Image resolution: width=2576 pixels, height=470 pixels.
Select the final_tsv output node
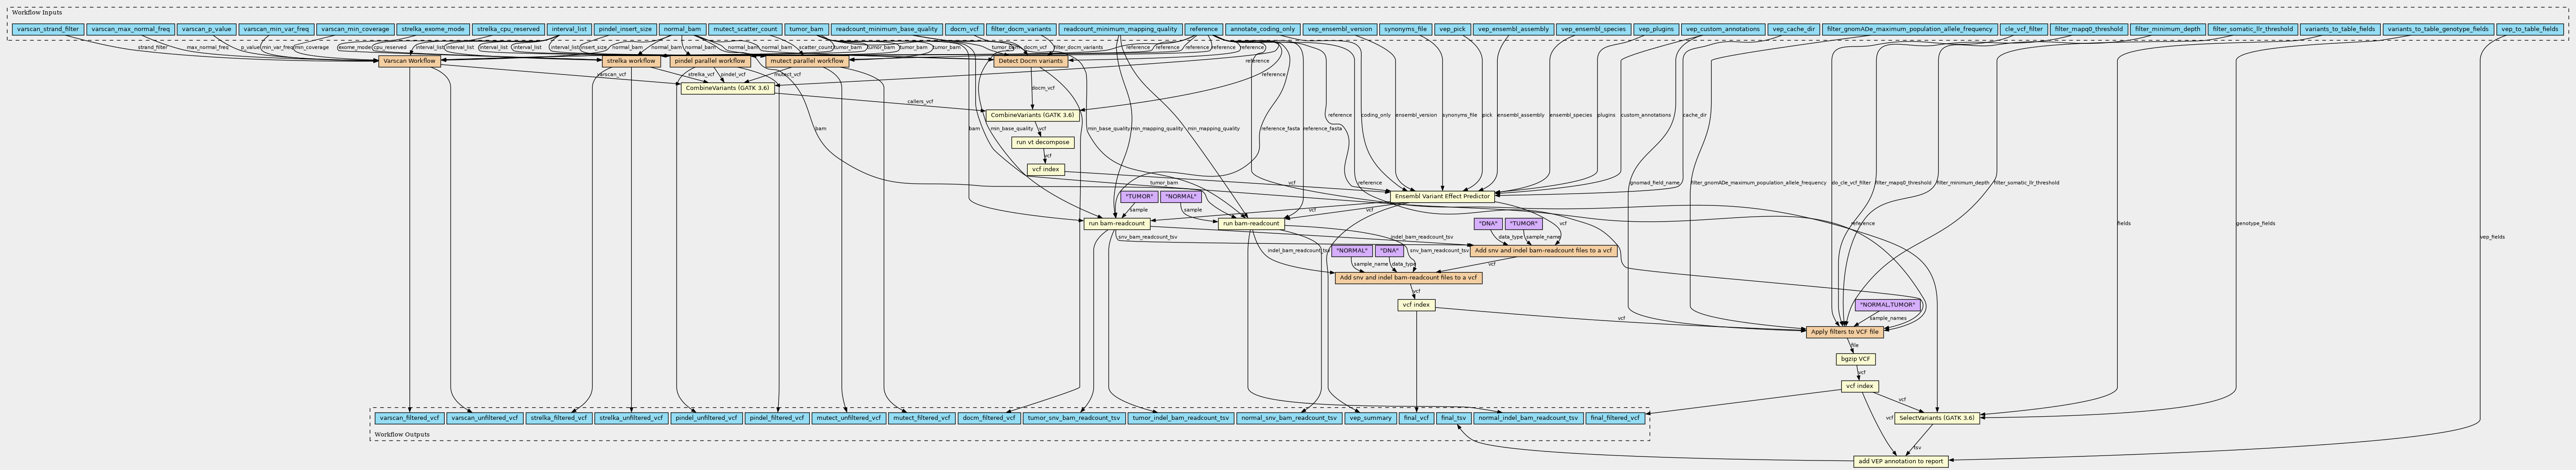coord(1453,417)
